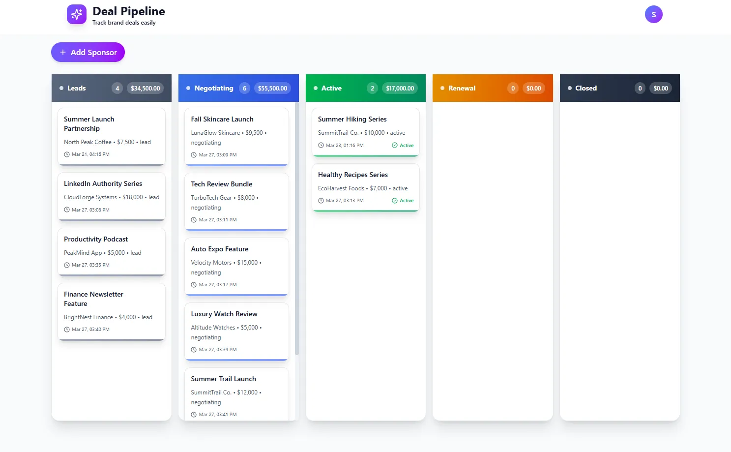This screenshot has width=731, height=452.
Task: Click the clock icon on Luxury Watch Review card
Action: point(194,350)
